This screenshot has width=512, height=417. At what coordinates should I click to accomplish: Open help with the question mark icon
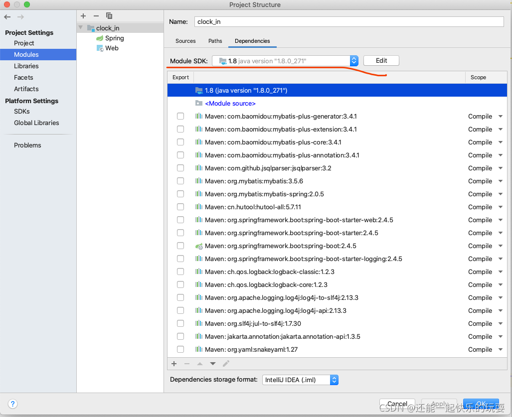[x=12, y=404]
